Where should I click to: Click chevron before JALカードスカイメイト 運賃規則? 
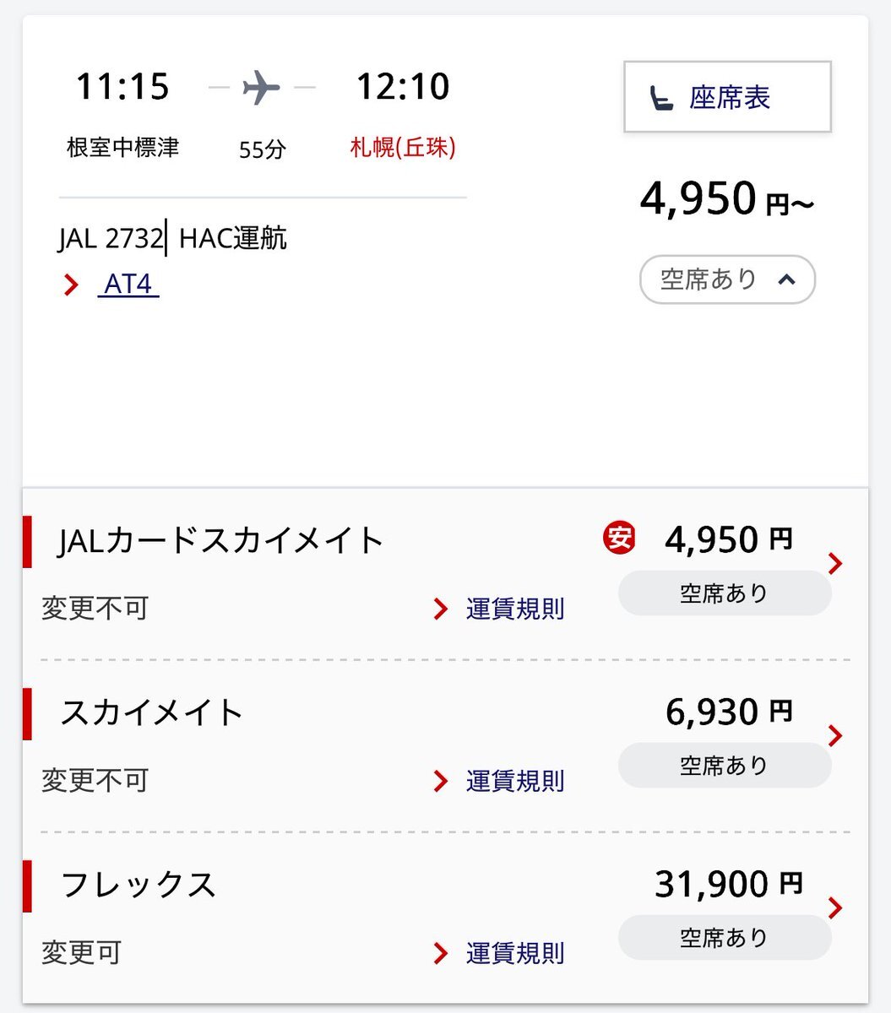pyautogui.click(x=440, y=609)
